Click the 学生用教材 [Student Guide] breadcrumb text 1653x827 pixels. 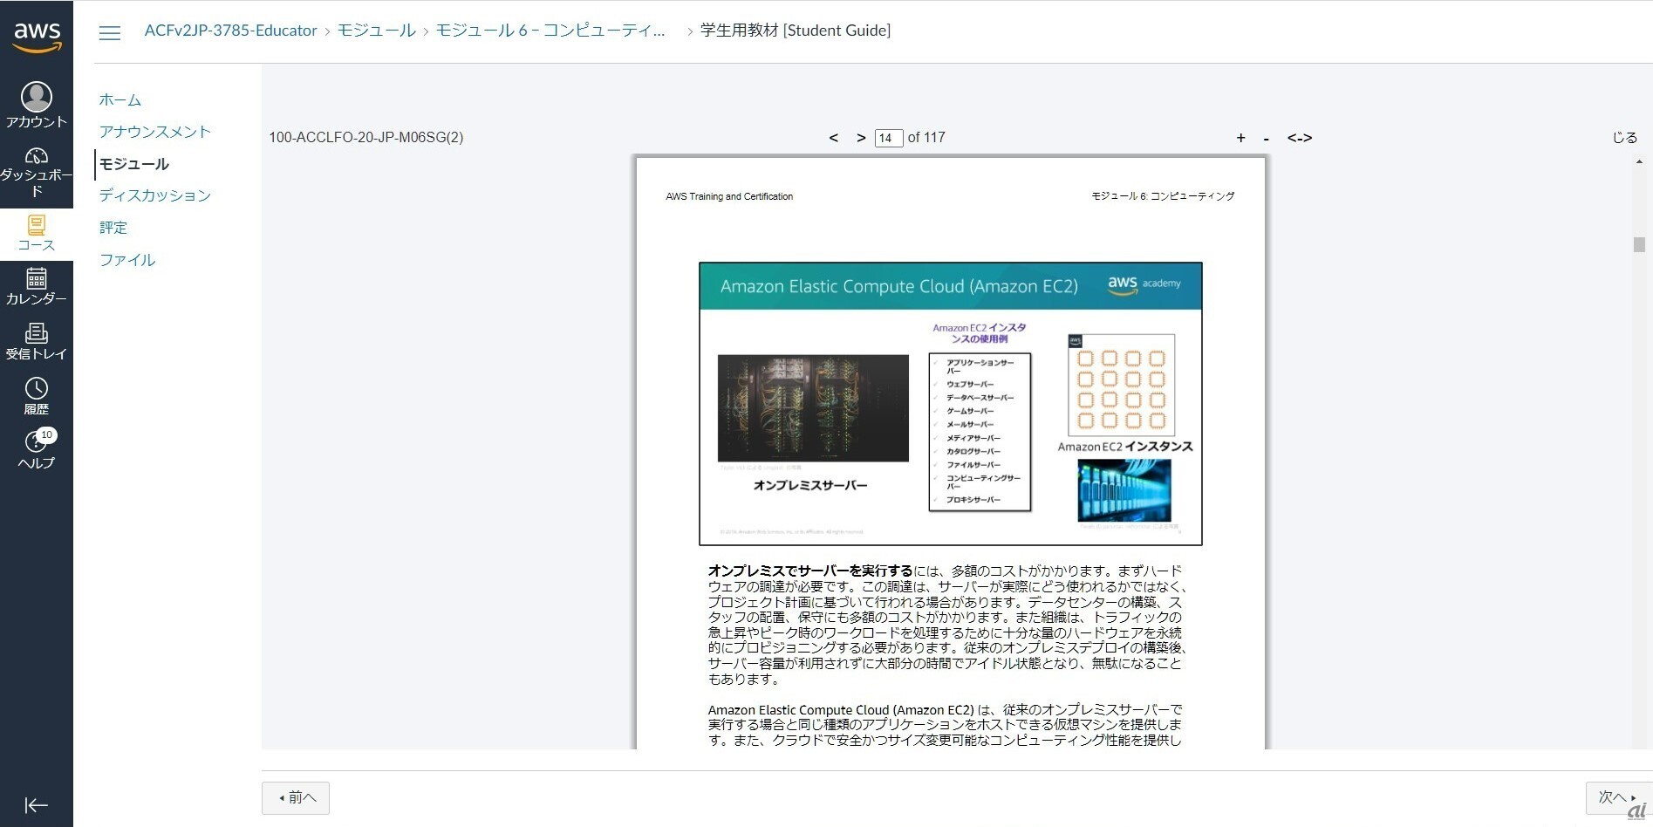click(x=796, y=31)
